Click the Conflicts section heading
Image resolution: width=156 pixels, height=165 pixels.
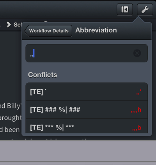pyautogui.click(x=43, y=75)
